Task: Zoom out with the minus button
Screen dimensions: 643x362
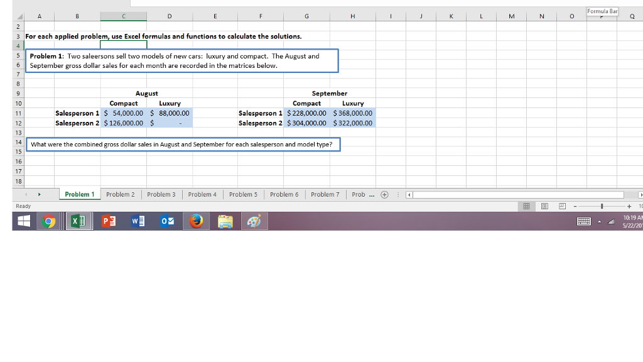Action: click(x=575, y=206)
